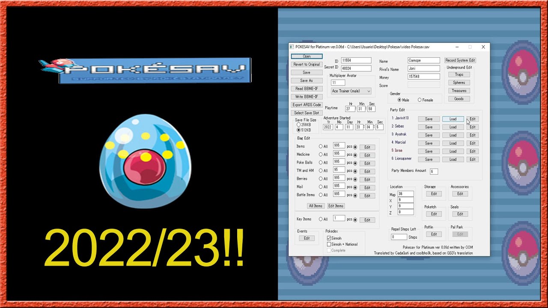Edit the TM and HM pocket
This screenshot has height=308, width=548.
[x=367, y=172]
